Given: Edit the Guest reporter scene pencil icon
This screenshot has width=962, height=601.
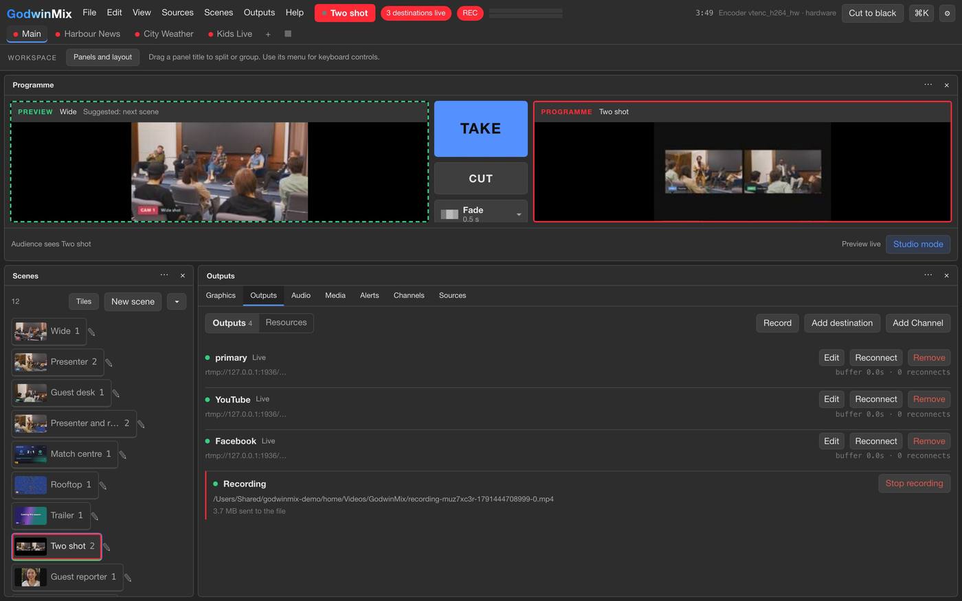Looking at the screenshot, I should 128,578.
